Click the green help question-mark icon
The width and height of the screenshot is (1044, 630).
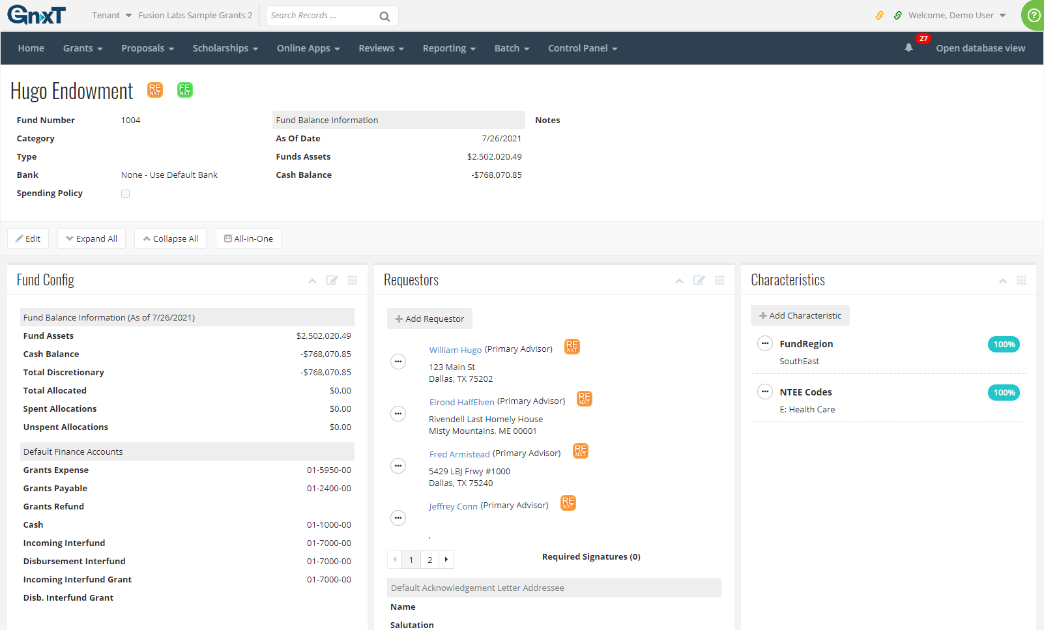pyautogui.click(x=1033, y=15)
